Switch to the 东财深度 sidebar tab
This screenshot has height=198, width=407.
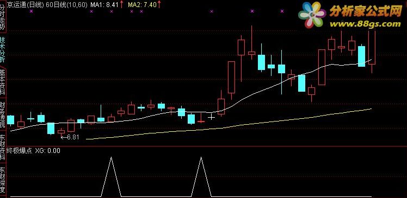(x=3, y=180)
